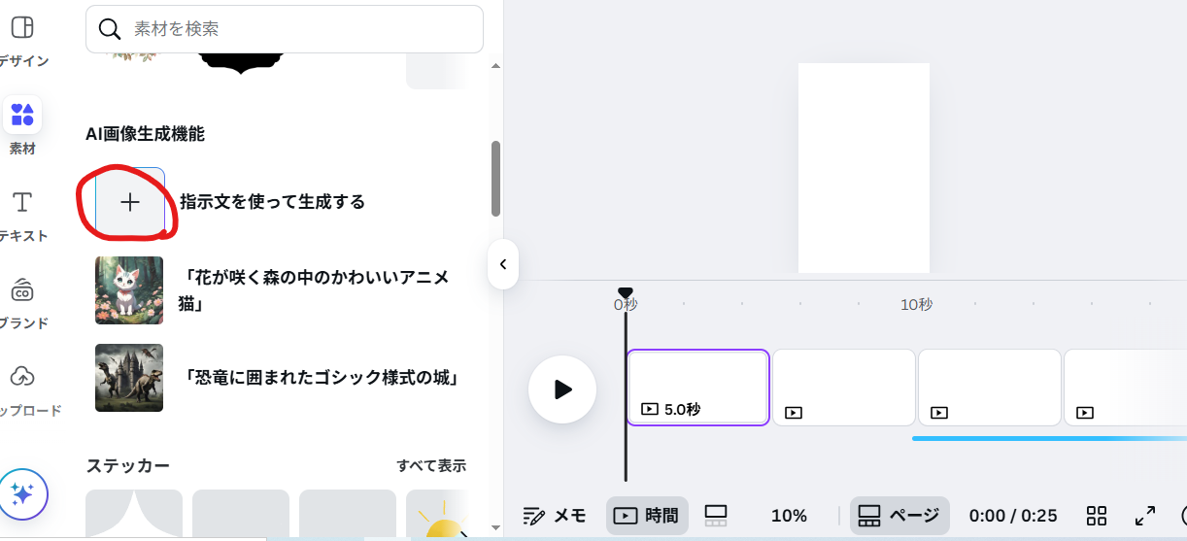Select the second page clip in timeline
Viewport: 1187px width, 541px height.
[x=844, y=388]
